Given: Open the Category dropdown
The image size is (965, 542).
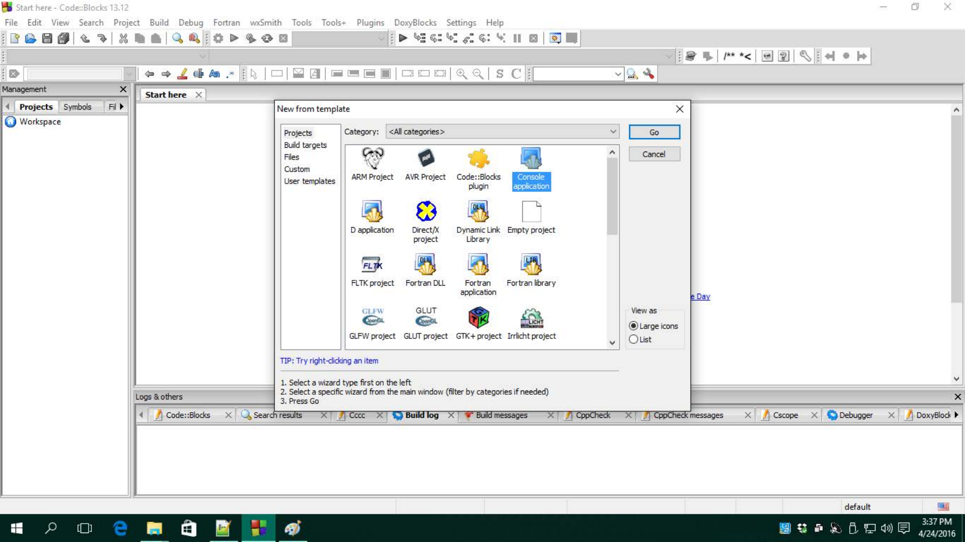Looking at the screenshot, I should 502,132.
